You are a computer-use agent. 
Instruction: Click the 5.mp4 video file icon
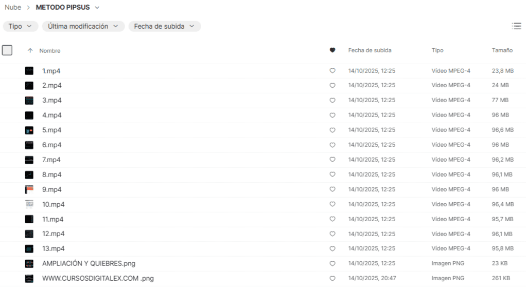pyautogui.click(x=29, y=130)
